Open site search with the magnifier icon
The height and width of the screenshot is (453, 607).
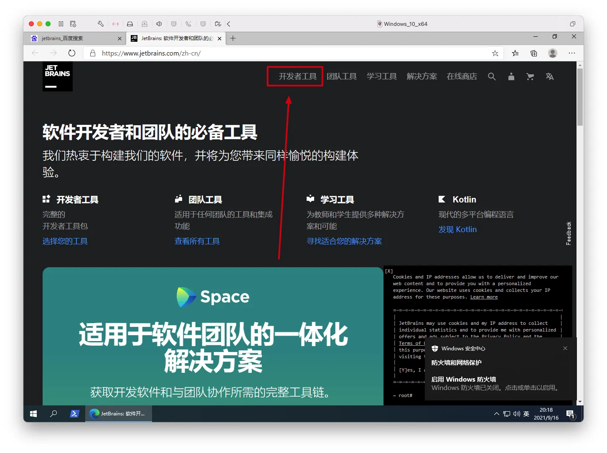(x=492, y=76)
